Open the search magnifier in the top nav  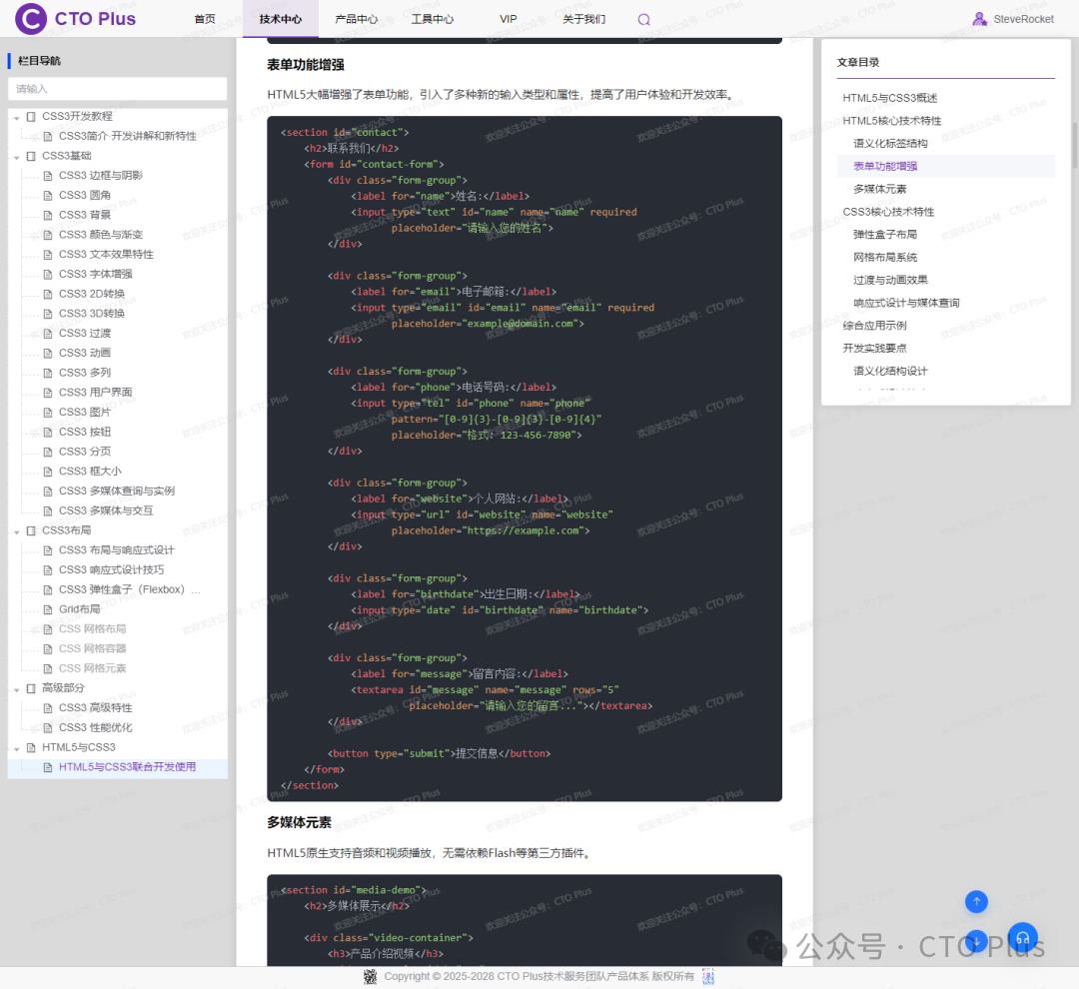643,19
